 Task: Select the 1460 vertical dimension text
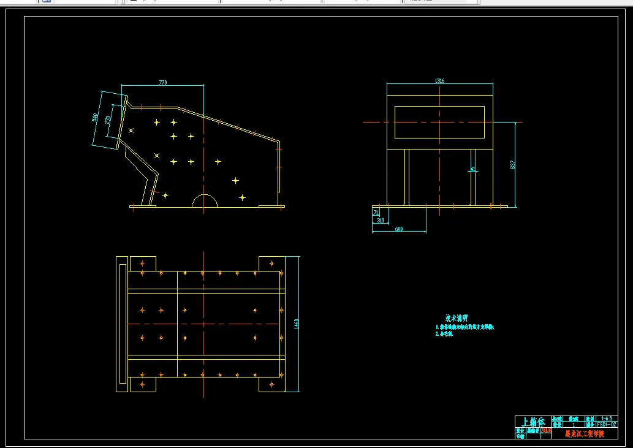(x=297, y=324)
